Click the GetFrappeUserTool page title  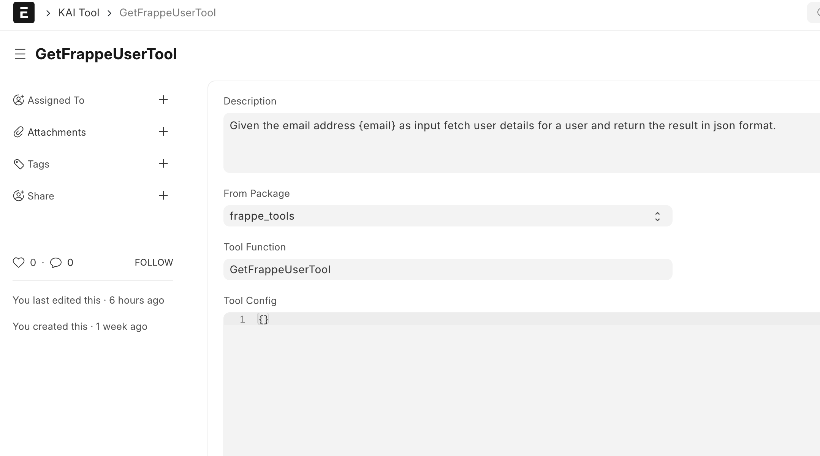pyautogui.click(x=106, y=54)
